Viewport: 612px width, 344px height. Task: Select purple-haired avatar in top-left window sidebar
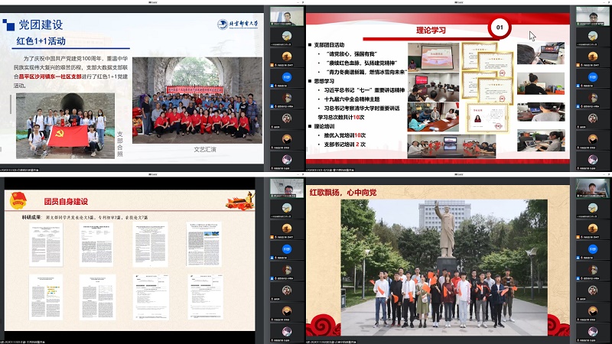pyautogui.click(x=287, y=159)
